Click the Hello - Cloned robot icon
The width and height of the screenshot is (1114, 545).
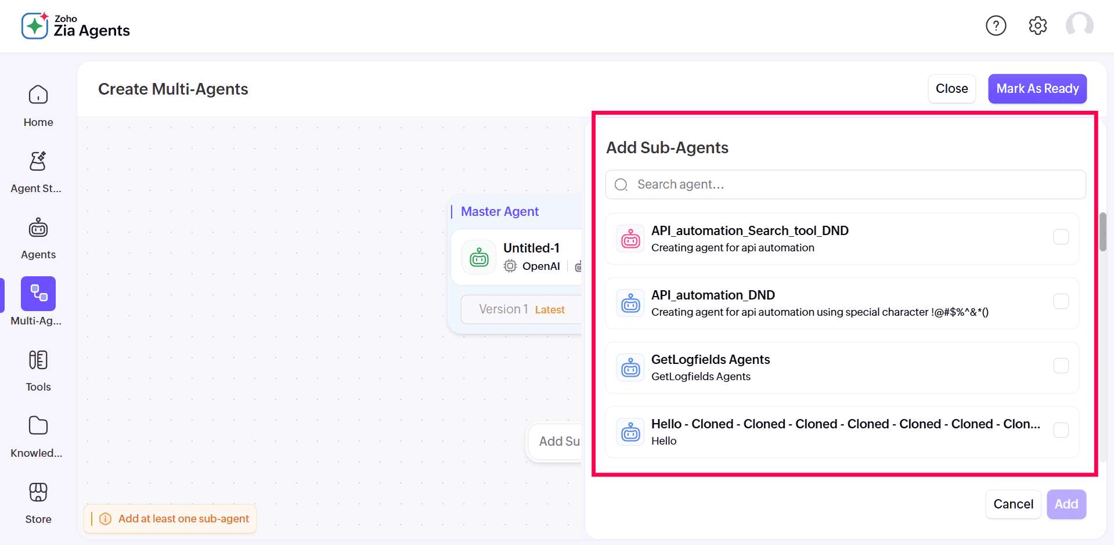[630, 432]
